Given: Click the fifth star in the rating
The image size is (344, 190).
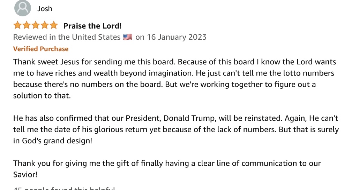Looking at the screenshot, I should click(53, 25).
